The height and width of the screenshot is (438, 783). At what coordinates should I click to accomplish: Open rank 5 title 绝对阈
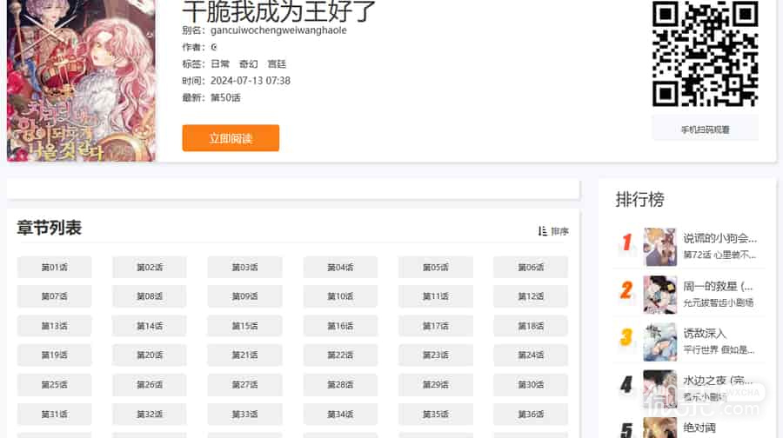[699, 428]
